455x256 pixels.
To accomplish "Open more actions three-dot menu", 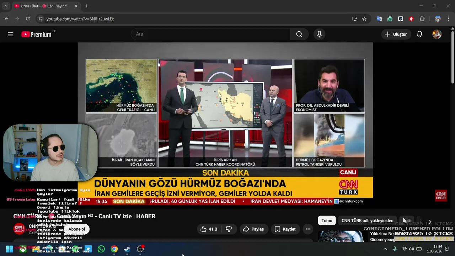I will point(308,229).
